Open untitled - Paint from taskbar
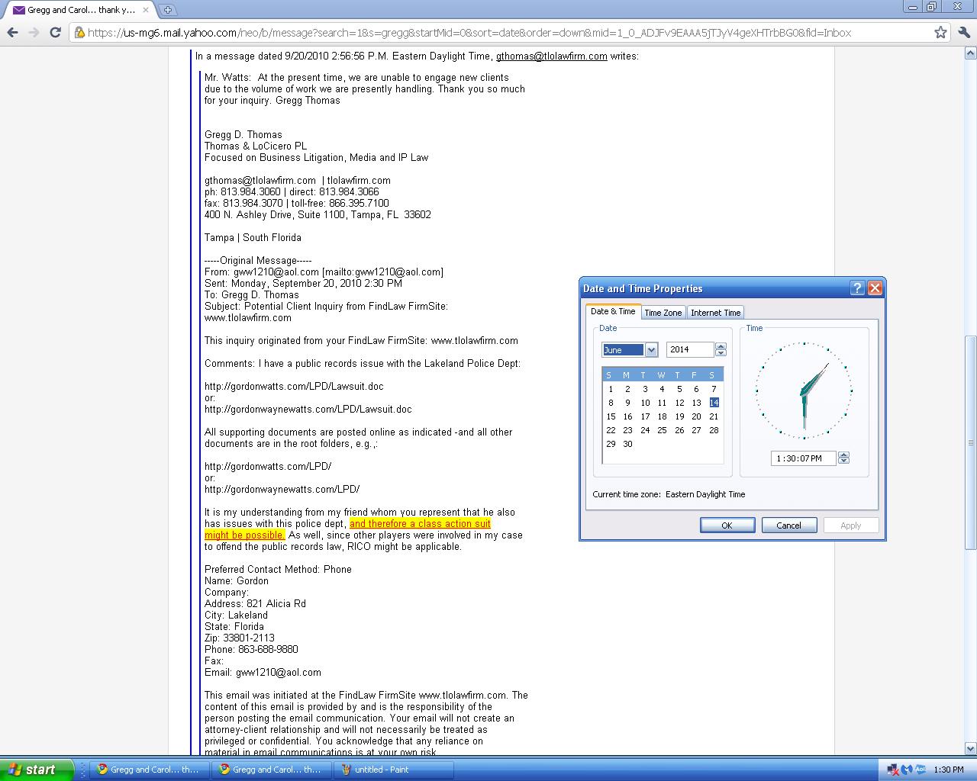977x781 pixels. 393,770
